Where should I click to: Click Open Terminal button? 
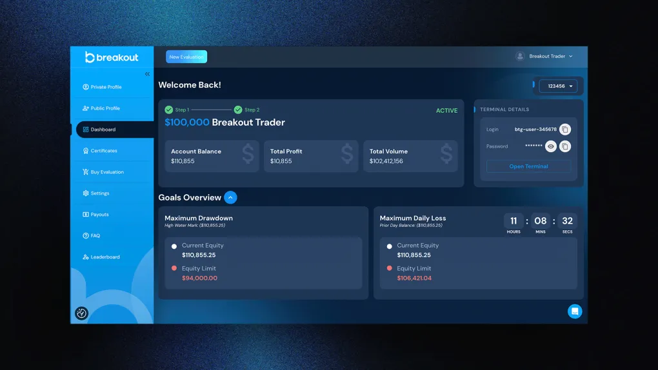click(528, 166)
